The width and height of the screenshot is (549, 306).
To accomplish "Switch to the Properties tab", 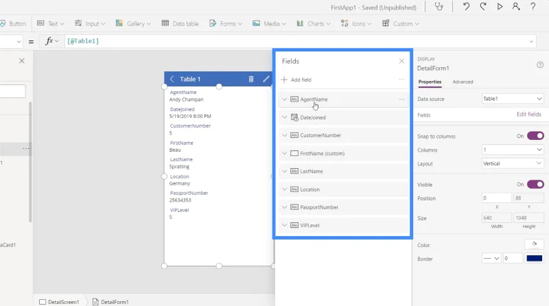I will tap(430, 82).
